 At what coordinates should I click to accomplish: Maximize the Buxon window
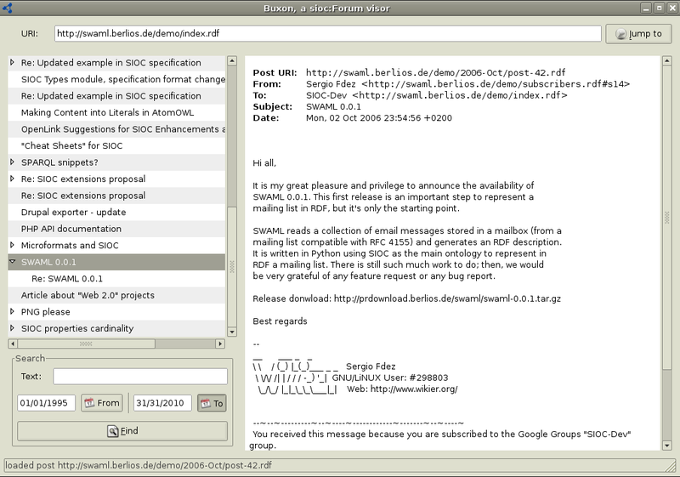659,8
